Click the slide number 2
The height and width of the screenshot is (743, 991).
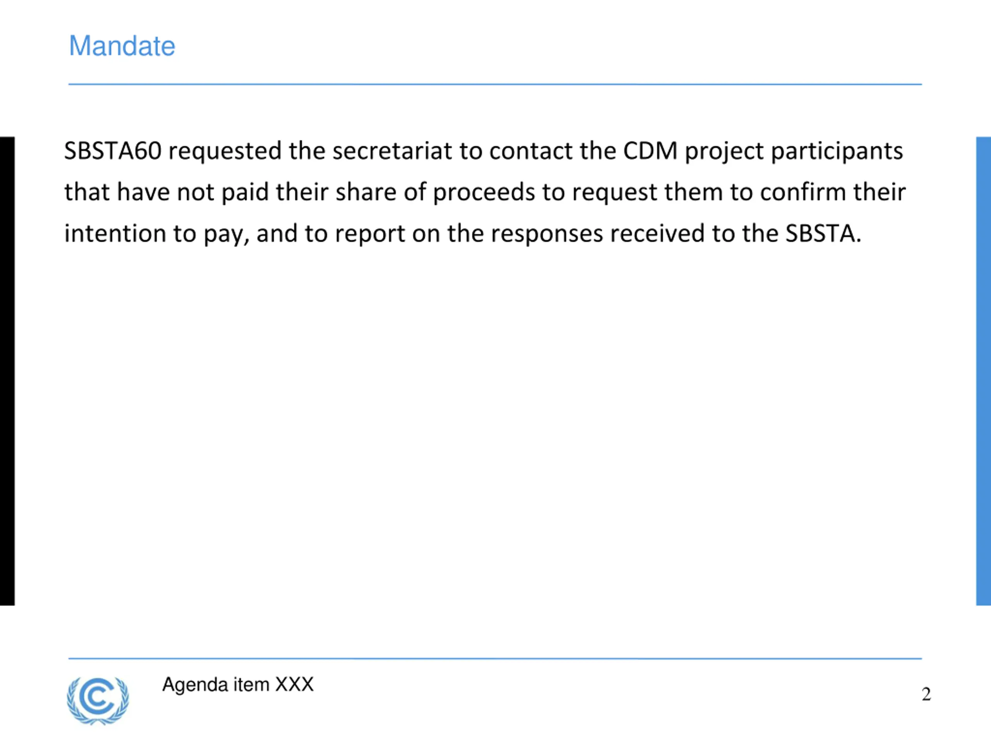[926, 694]
